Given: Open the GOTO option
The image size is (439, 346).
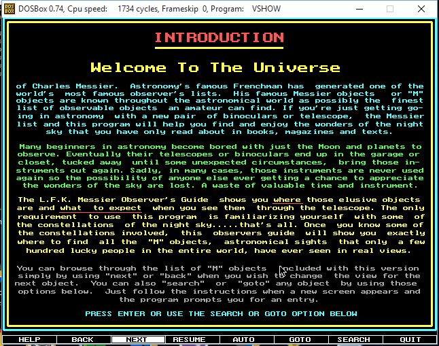Looking at the screenshot, I should (300, 339).
